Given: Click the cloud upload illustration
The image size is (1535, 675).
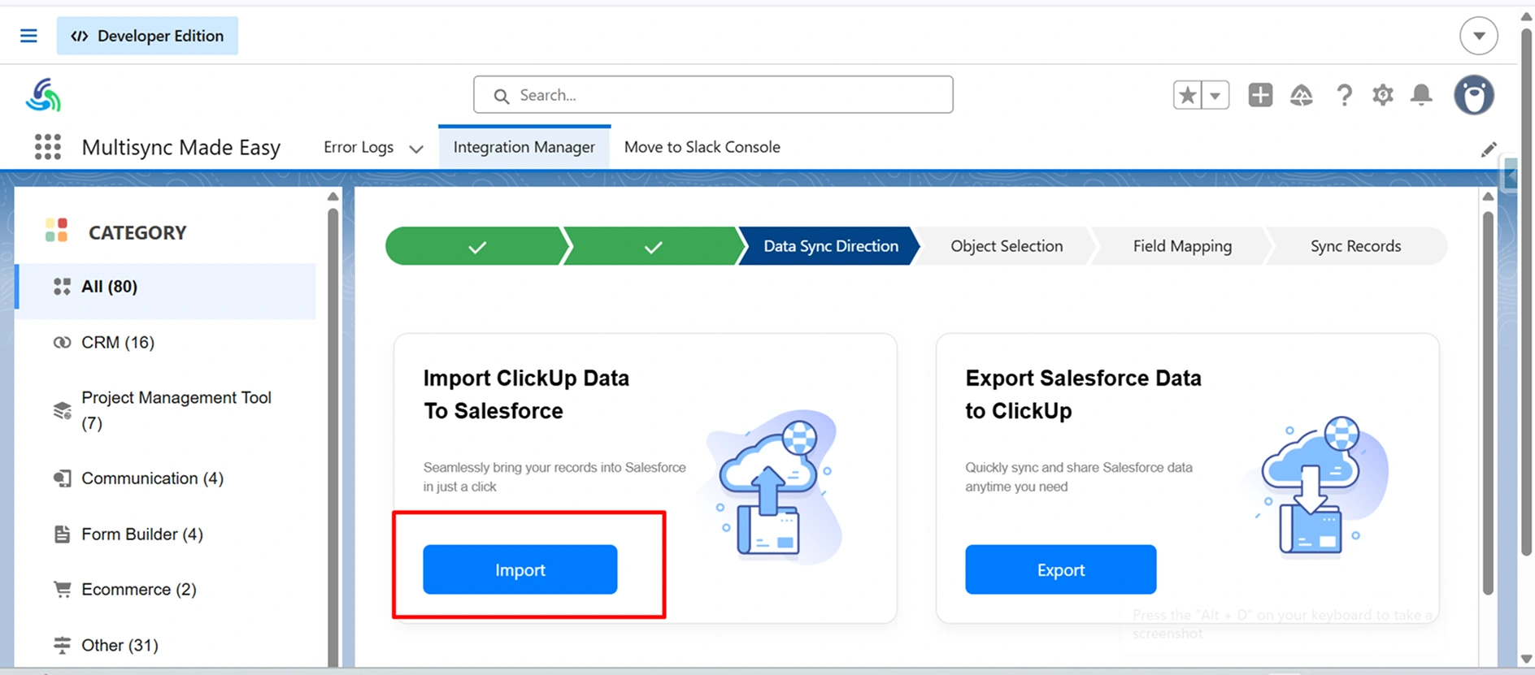Looking at the screenshot, I should tap(775, 486).
